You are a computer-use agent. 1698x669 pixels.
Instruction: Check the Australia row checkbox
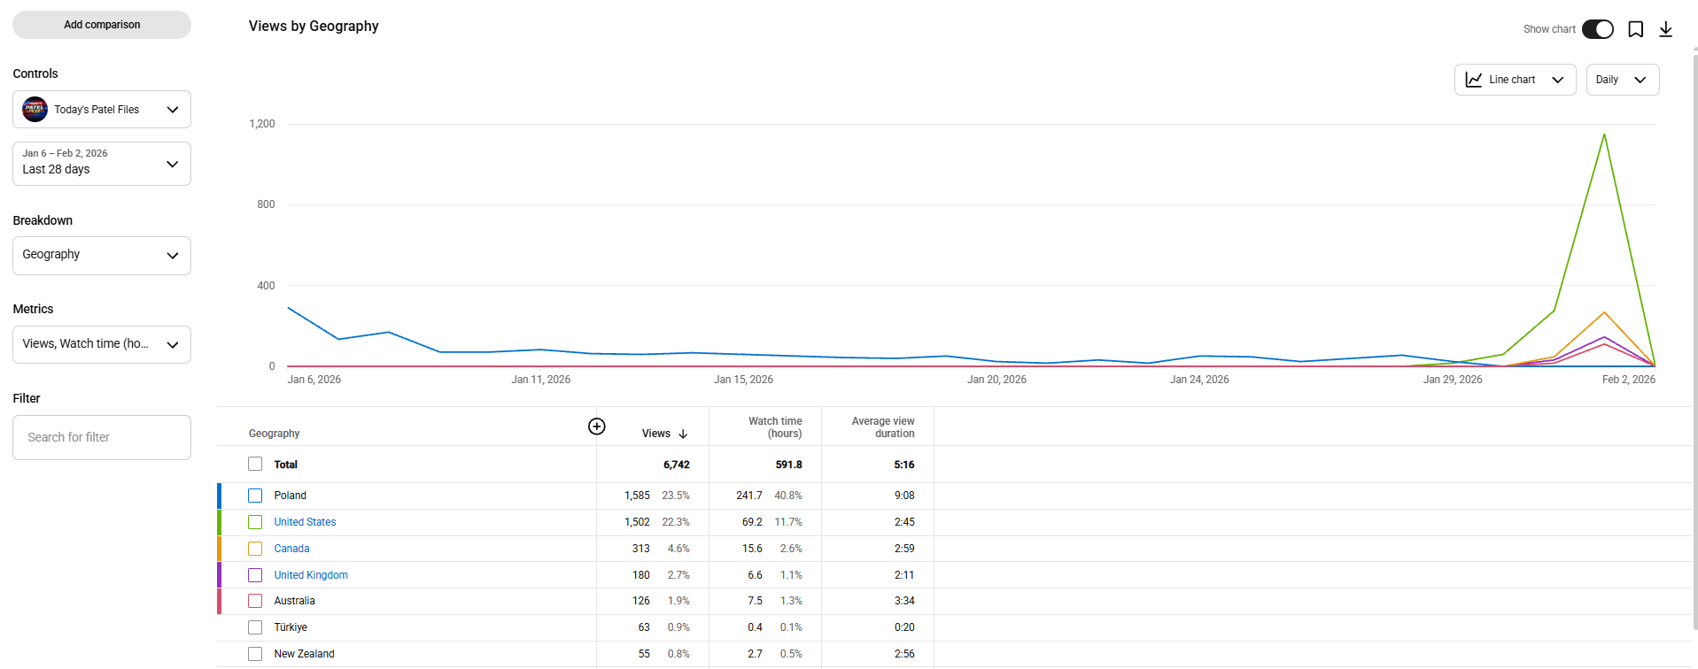pos(255,601)
